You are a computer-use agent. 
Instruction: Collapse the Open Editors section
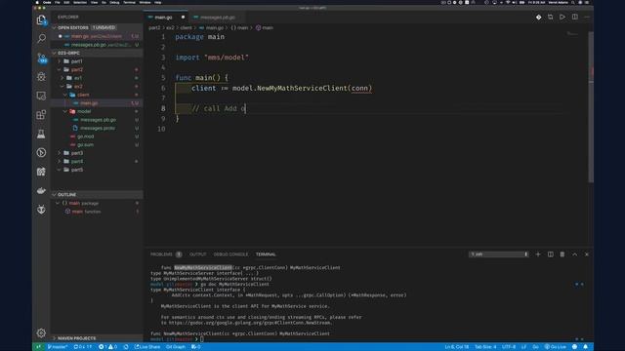tap(97, 27)
